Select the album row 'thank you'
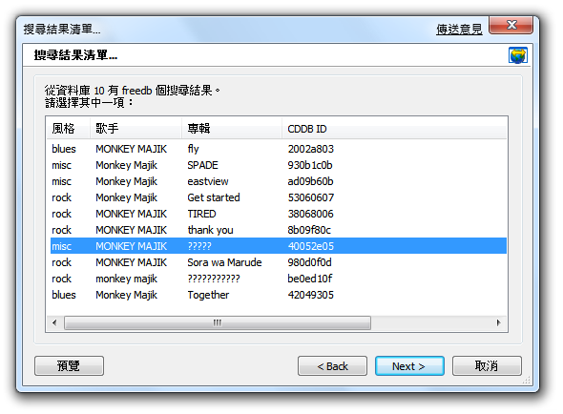This screenshot has height=414, width=563. pos(279,230)
